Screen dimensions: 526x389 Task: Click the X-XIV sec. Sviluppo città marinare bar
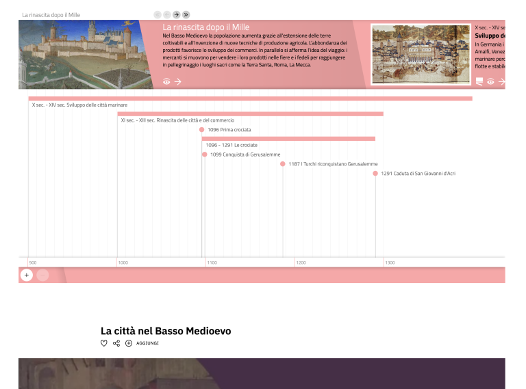250,99
